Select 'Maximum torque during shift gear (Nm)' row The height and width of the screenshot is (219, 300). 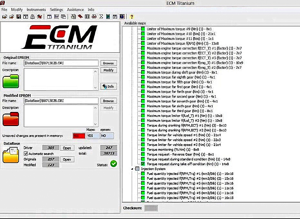click(182, 72)
